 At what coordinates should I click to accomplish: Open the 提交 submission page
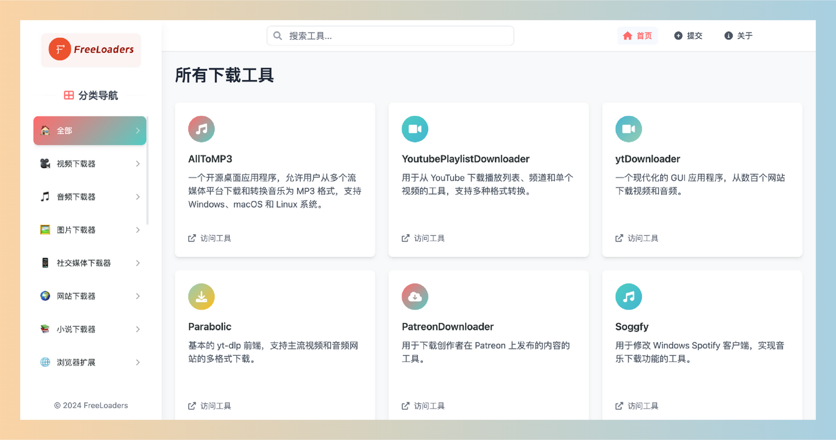(688, 35)
